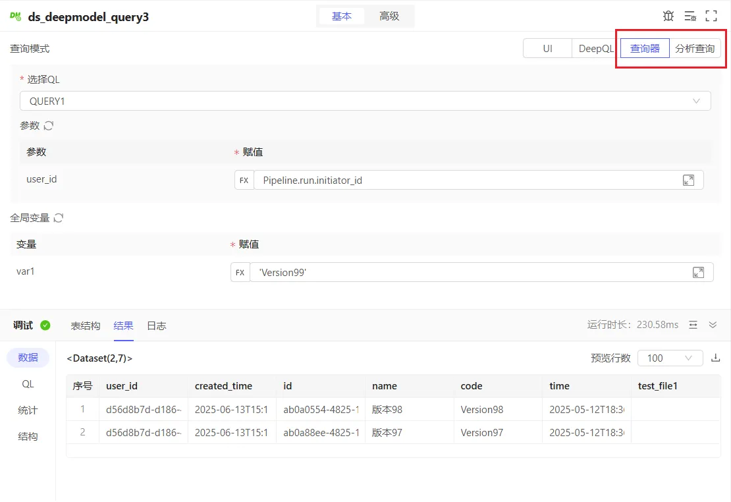Screen dimensions: 731x502
Task: Expand the user_id expression editor
Action: 688,180
